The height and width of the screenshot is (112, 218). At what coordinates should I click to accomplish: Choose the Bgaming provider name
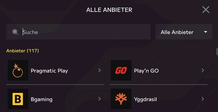[42, 99]
